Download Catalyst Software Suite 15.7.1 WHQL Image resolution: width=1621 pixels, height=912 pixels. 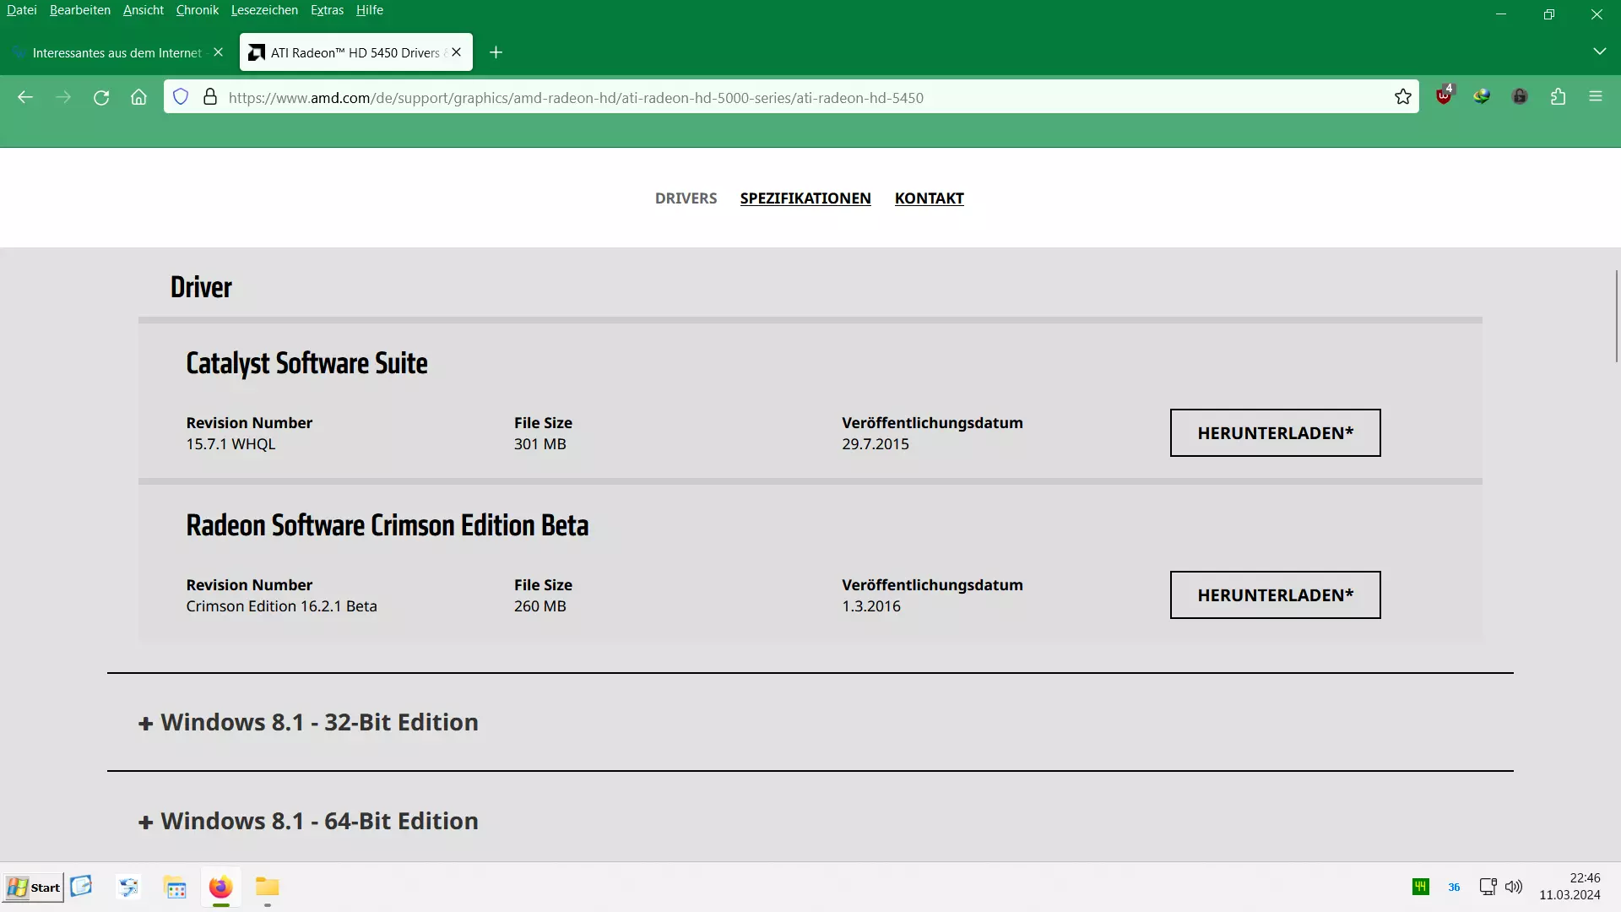(1275, 433)
